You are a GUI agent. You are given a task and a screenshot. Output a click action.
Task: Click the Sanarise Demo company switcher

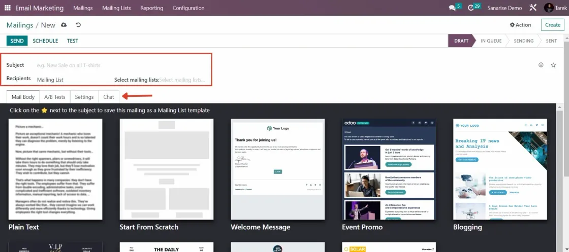pos(504,8)
